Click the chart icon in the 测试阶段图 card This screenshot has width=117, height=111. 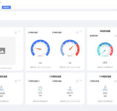(116, 36)
